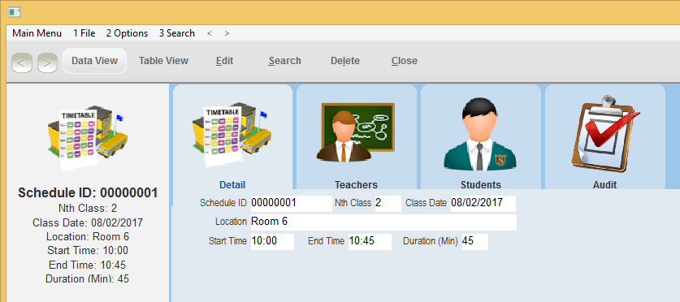The image size is (680, 302).
Task: Click the Edit toolbar button
Action: [225, 61]
